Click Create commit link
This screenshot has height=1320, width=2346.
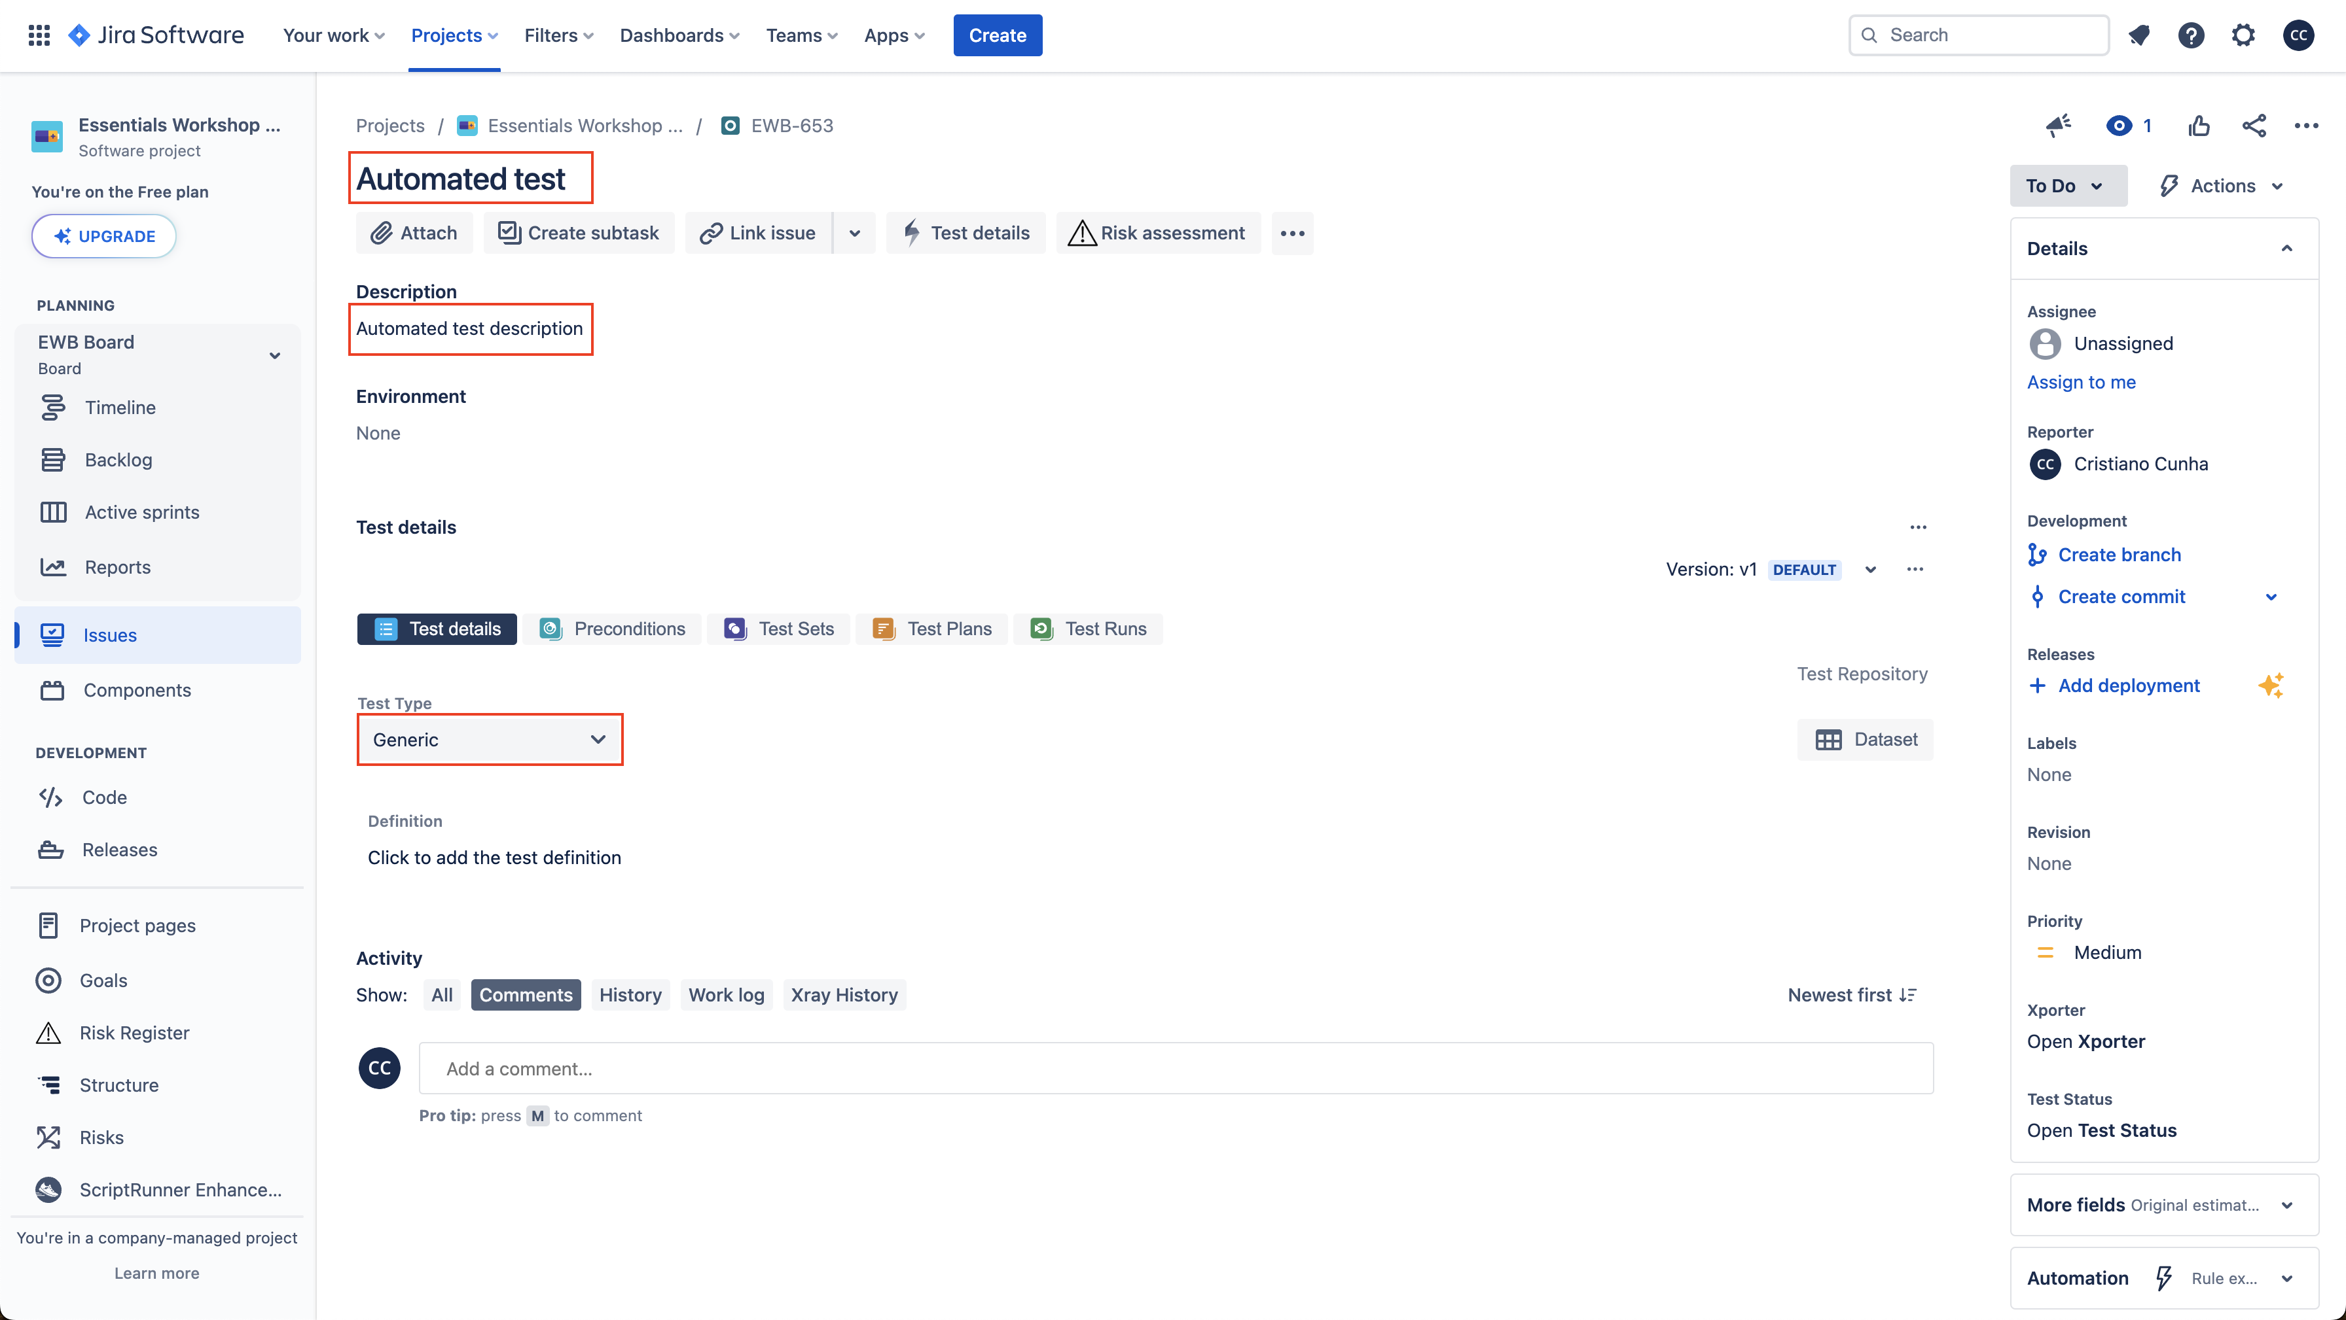[2121, 597]
